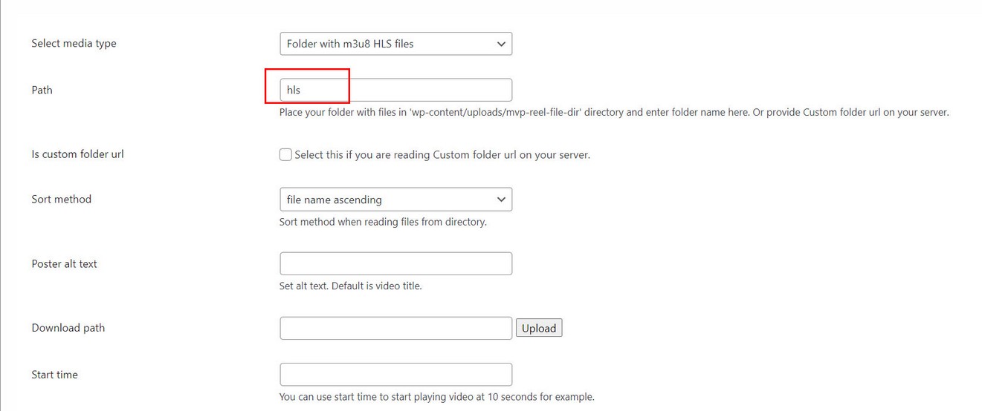Click the 'Download path' label
This screenshot has width=982, height=411.
click(68, 328)
